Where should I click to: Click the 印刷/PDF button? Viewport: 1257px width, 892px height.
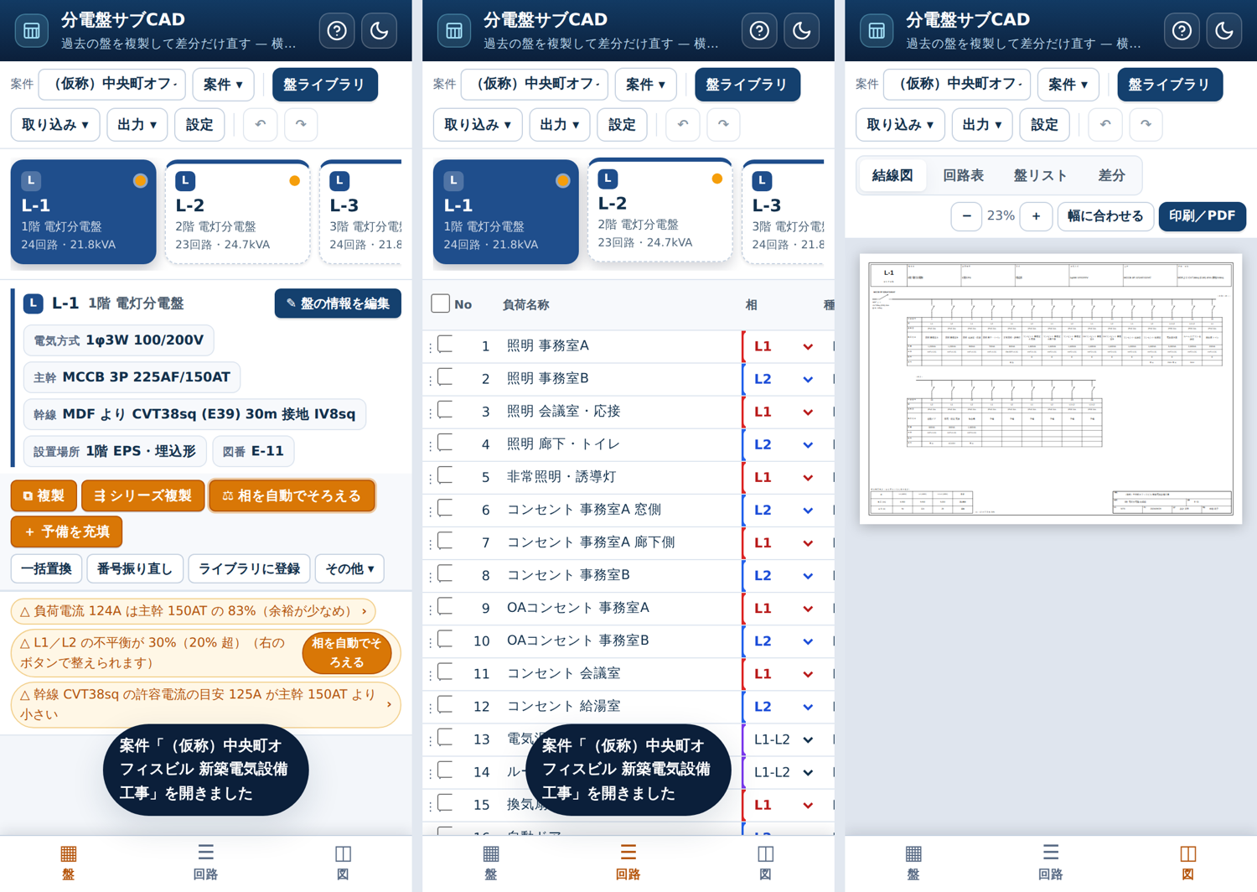pyautogui.click(x=1202, y=216)
